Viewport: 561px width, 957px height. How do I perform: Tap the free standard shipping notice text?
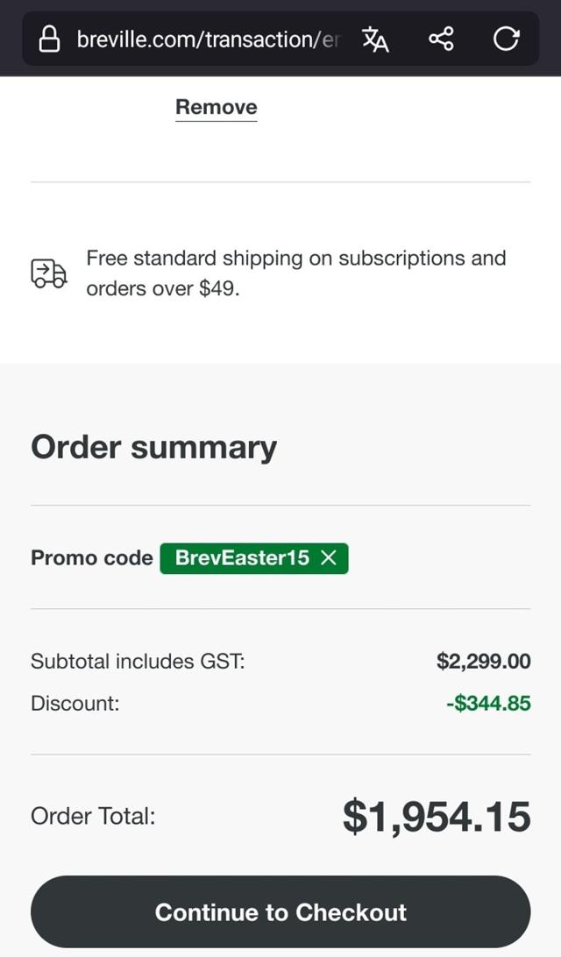tap(295, 273)
